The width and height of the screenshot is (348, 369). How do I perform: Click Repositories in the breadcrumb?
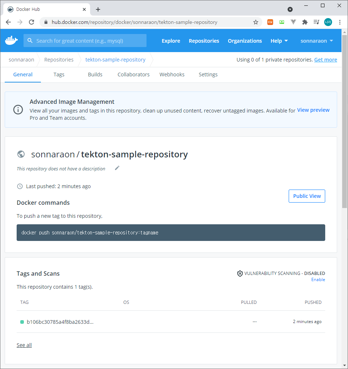pos(59,60)
